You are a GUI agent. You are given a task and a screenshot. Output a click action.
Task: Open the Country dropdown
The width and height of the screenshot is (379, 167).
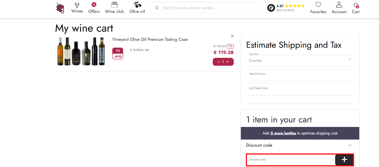pyautogui.click(x=300, y=60)
